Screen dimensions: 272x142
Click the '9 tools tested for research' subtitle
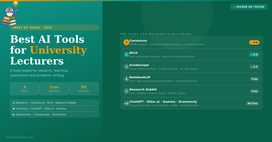[39, 73]
